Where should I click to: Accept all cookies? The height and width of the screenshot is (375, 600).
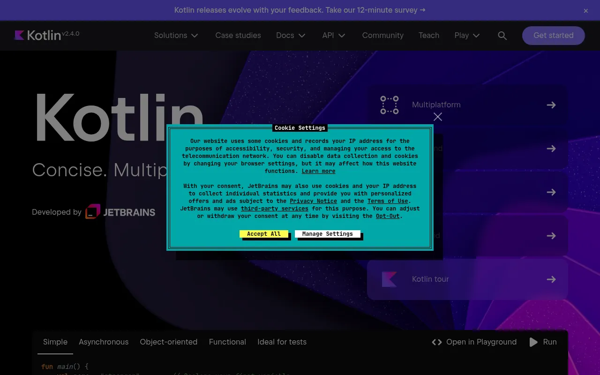click(264, 234)
